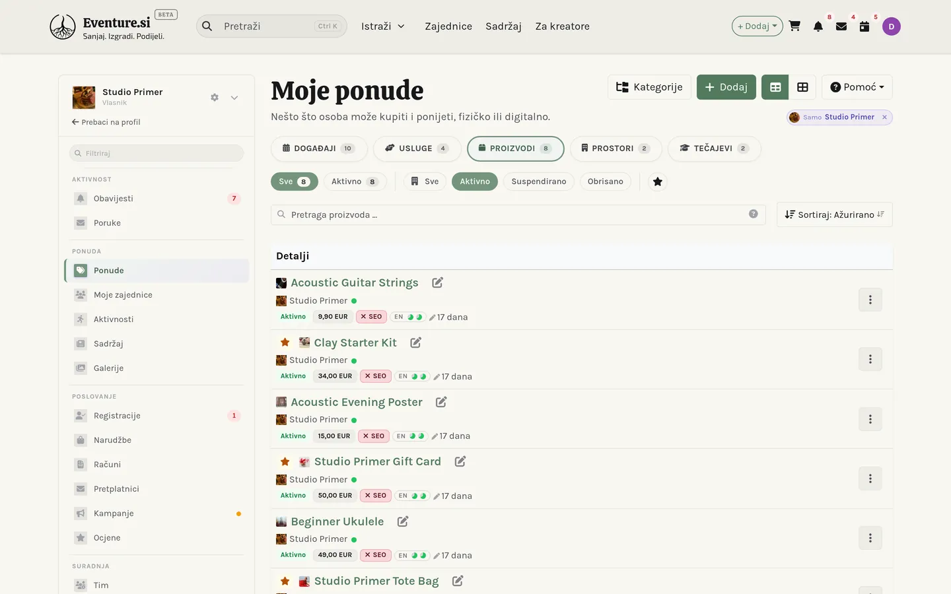Image resolution: width=951 pixels, height=594 pixels.
Task: Open the shopping cart icon
Action: tap(794, 26)
